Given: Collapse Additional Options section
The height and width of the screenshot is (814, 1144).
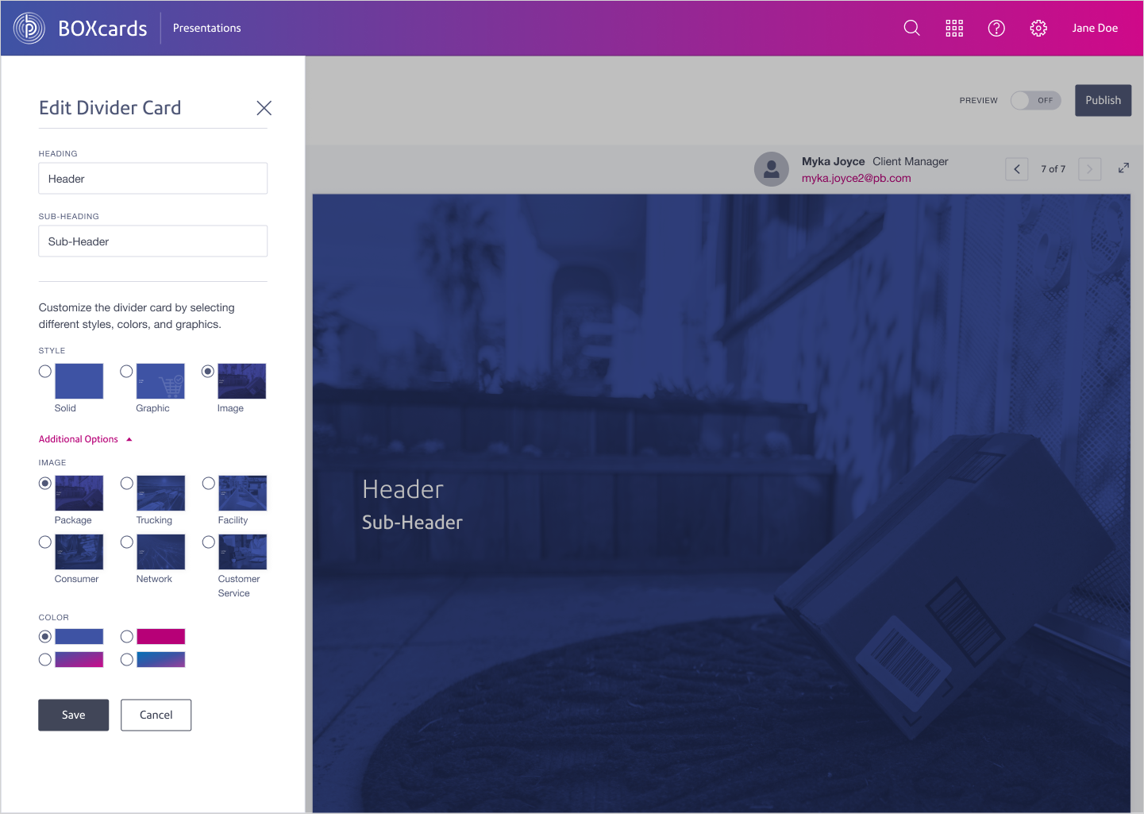Looking at the screenshot, I should [86, 439].
